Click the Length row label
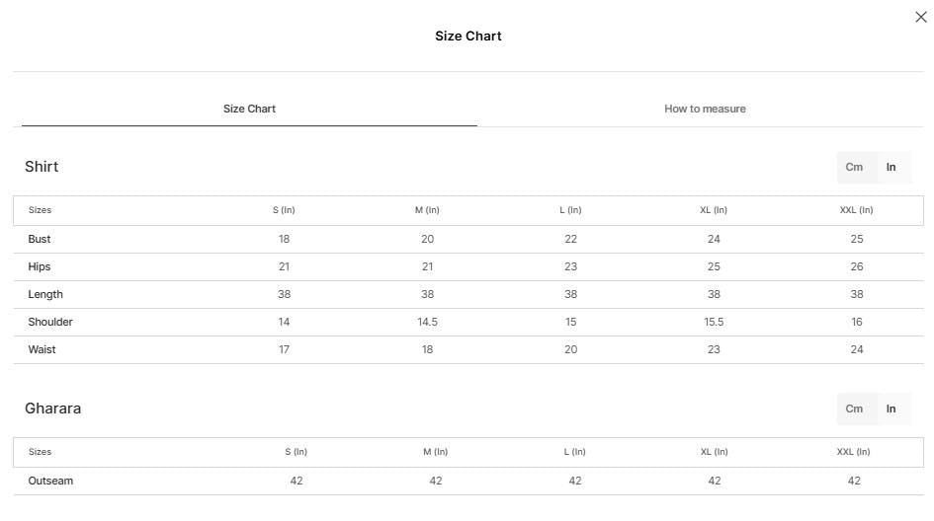Image resolution: width=934 pixels, height=521 pixels. pyautogui.click(x=45, y=294)
